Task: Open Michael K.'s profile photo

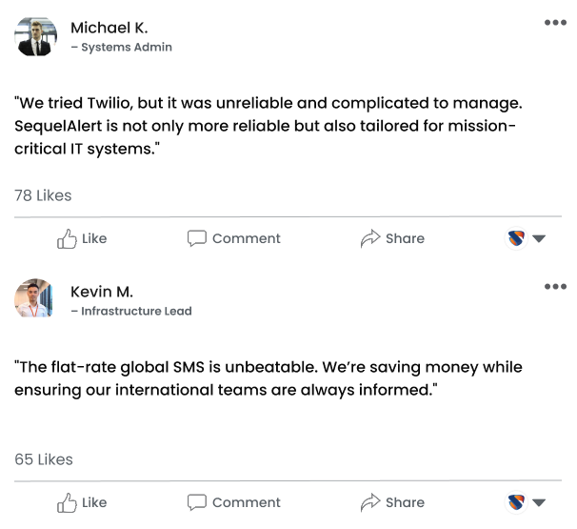Action: (x=34, y=36)
